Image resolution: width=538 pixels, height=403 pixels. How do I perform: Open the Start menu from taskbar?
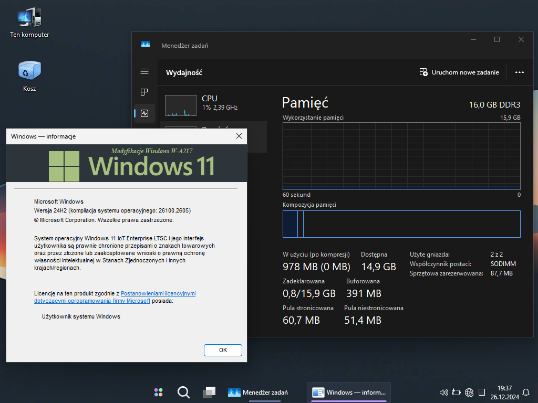tap(158, 393)
